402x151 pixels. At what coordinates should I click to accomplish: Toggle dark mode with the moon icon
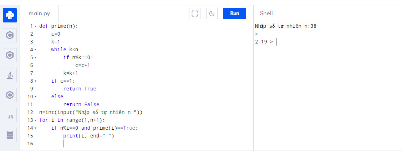pos(212,14)
